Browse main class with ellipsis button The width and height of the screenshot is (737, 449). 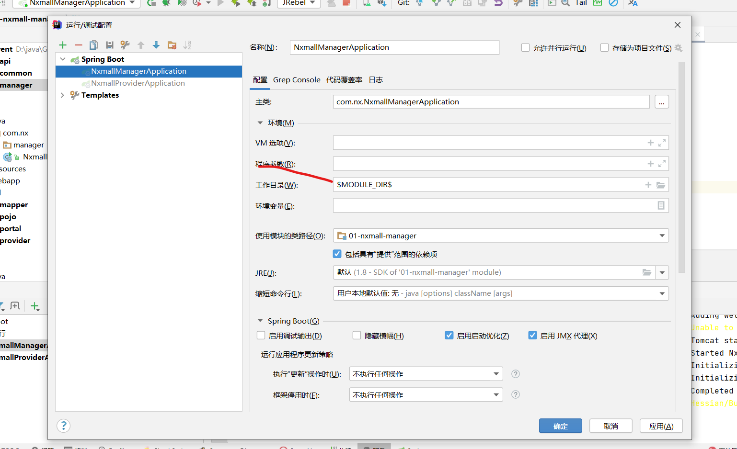(662, 102)
